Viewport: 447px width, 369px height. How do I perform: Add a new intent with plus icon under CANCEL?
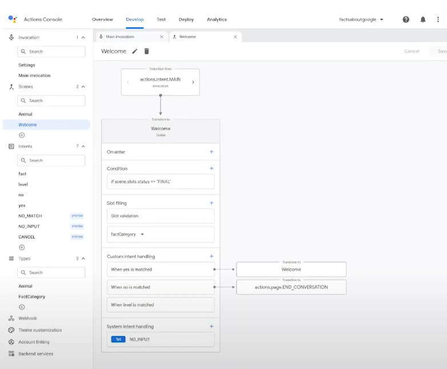pyautogui.click(x=22, y=247)
